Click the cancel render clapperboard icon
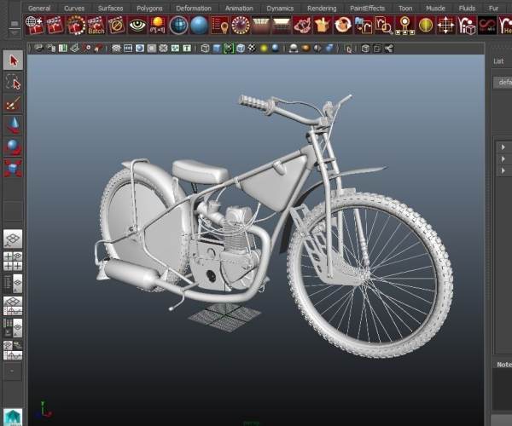This screenshot has width=512, height=426. coord(117,26)
